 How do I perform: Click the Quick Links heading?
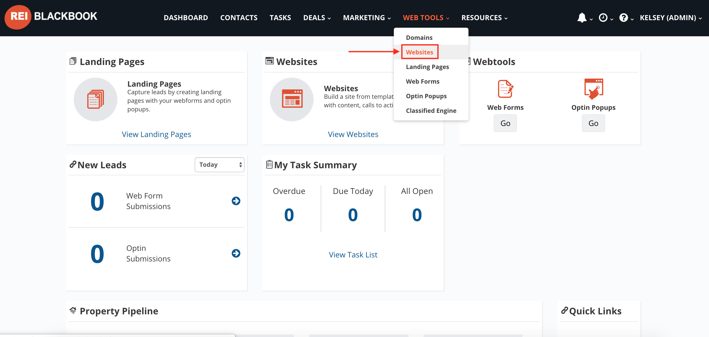595,311
